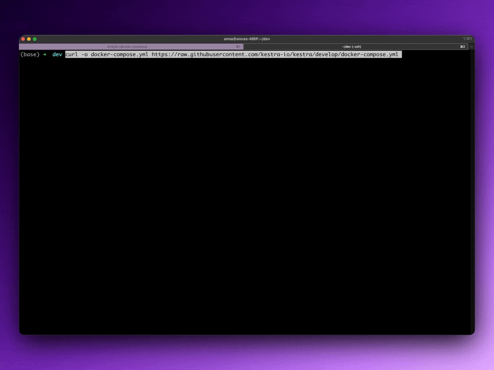The image size is (494, 370).
Task: Click the teal dev directory label in prompt
Action: point(57,54)
